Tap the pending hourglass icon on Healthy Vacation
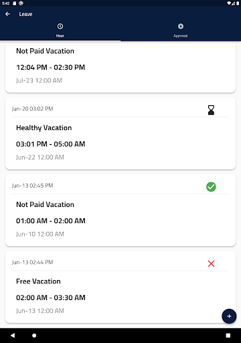 (x=211, y=110)
